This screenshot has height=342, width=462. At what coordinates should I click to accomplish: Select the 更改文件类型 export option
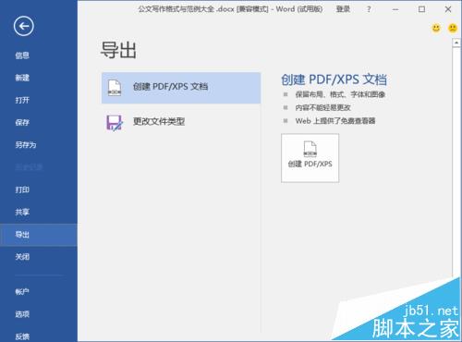pyautogui.click(x=181, y=122)
